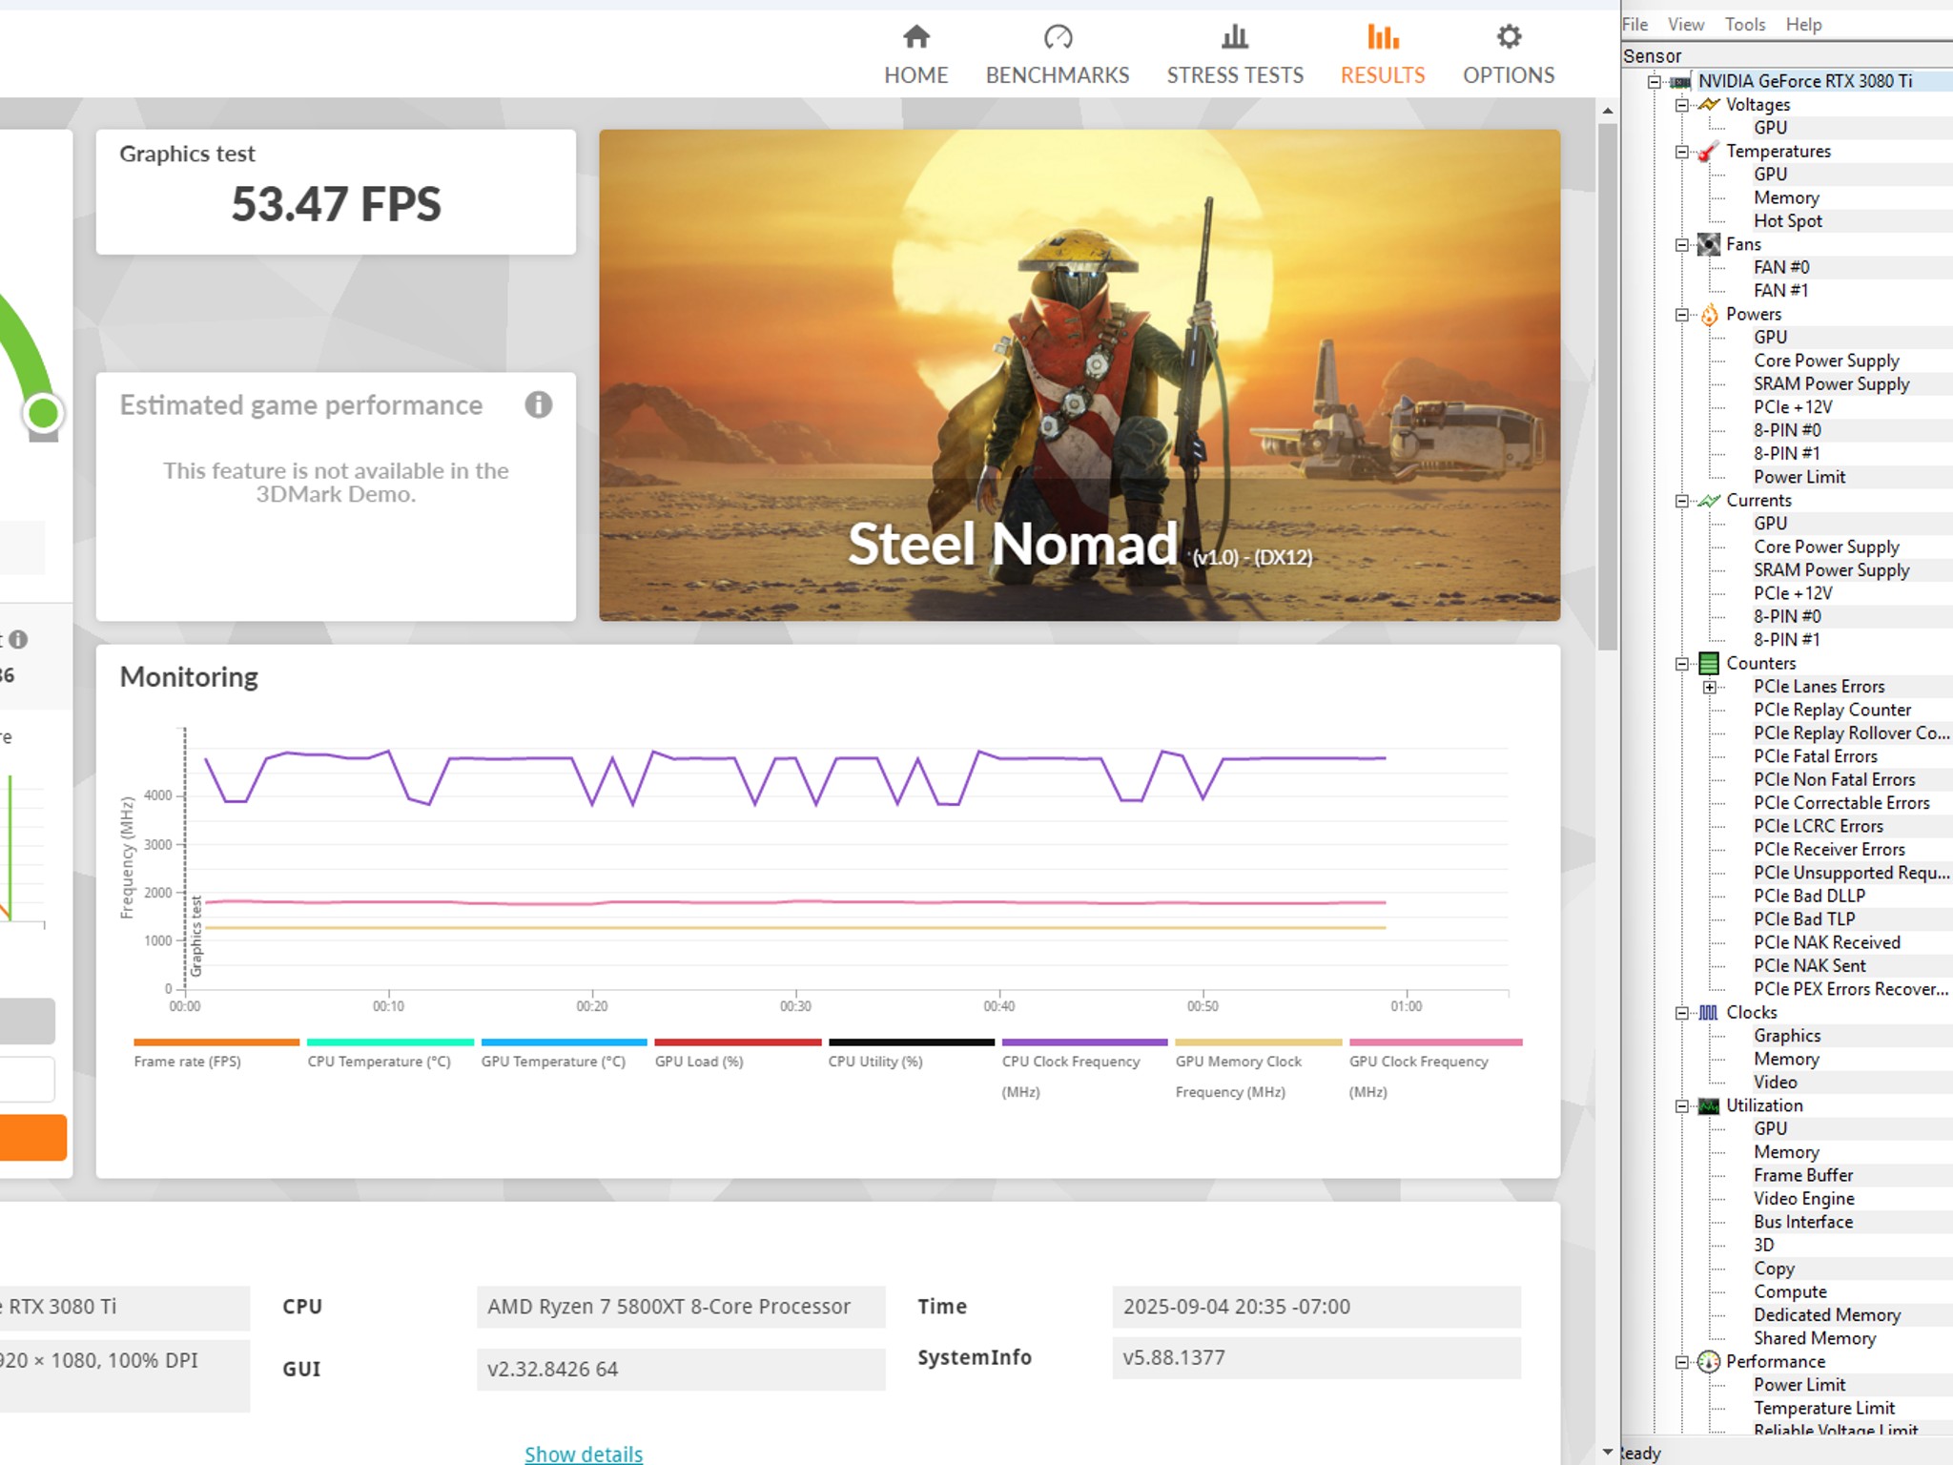Screen dimensions: 1953x1465
Task: Click the Estimated game performance info icon
Action: pos(538,405)
